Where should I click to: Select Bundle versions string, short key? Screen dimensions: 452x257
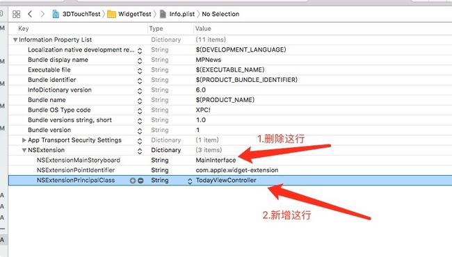(x=70, y=120)
